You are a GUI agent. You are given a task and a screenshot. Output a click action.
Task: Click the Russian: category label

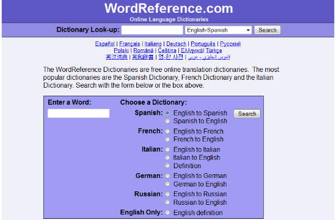coord(148,194)
